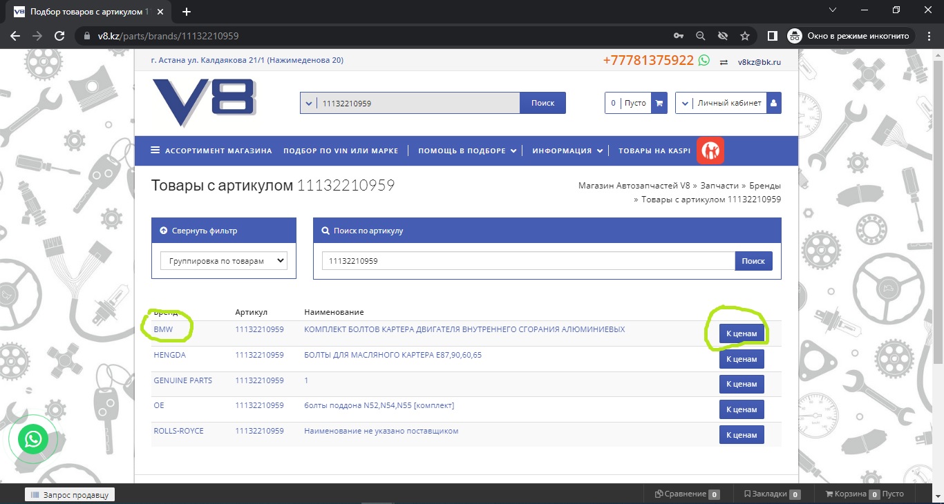Viewport: 944px width, 504px height.
Task: Click К ценам for the BMW row
Action: pos(742,333)
